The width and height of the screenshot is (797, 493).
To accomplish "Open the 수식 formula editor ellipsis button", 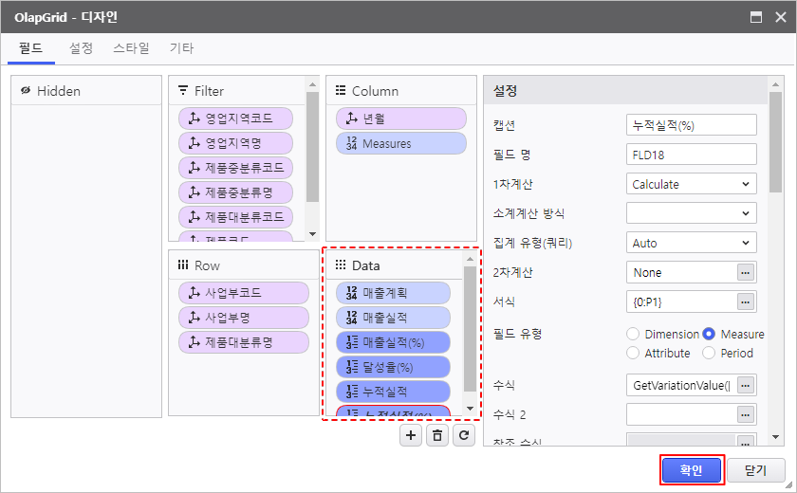I will click(x=747, y=385).
